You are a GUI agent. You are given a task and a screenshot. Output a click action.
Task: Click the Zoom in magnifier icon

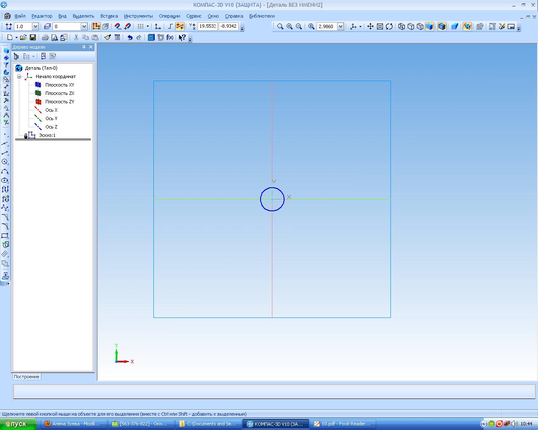tap(290, 26)
